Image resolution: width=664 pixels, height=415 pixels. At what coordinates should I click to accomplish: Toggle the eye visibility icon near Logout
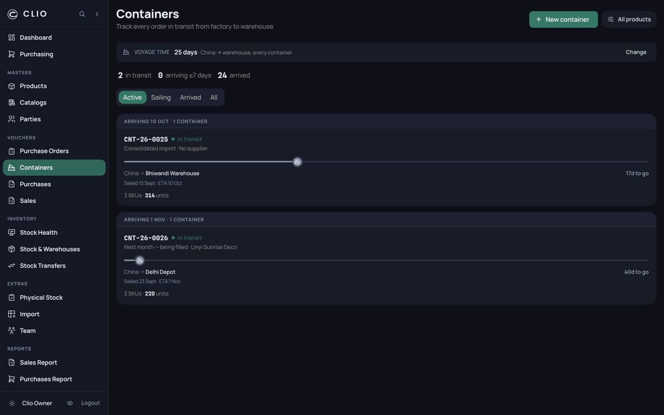tap(70, 403)
